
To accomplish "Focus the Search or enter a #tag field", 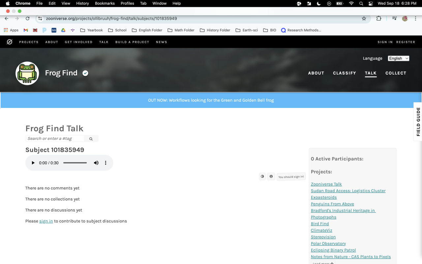I will pyautogui.click(x=55, y=139).
